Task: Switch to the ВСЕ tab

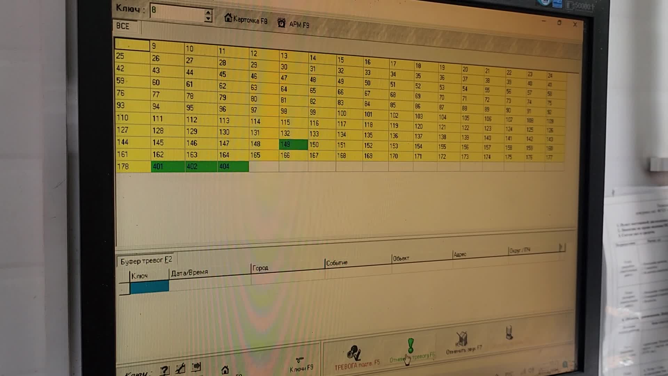Action: [123, 26]
